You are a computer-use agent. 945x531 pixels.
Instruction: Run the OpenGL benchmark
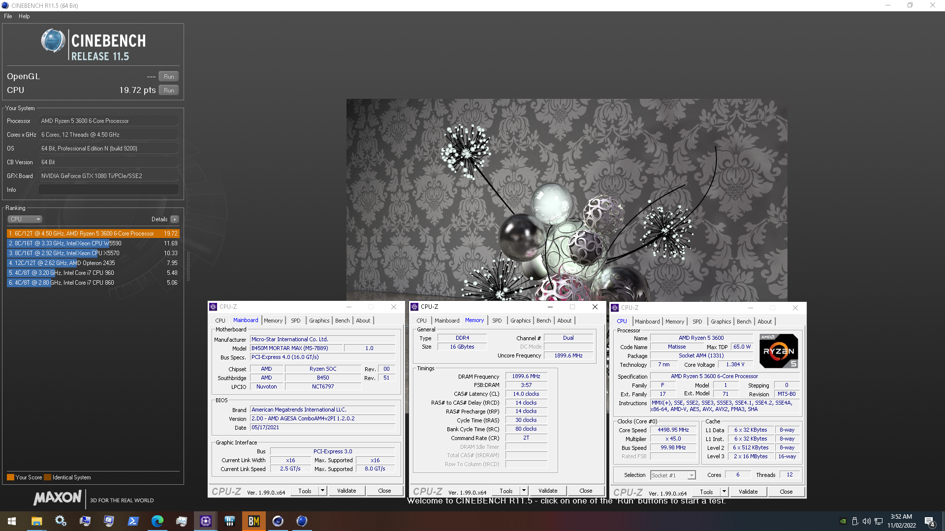[x=169, y=77]
